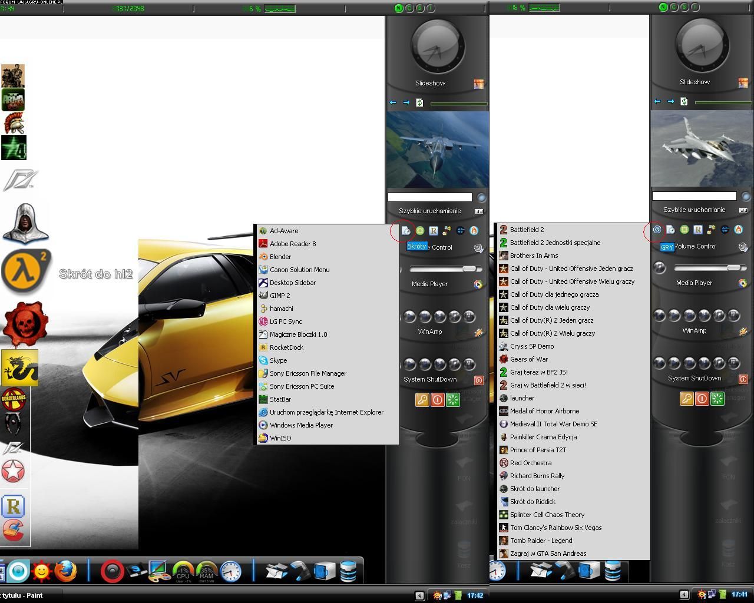This screenshot has width=754, height=603.
Task: Open the Gears of War red skull desktop icon
Action: point(25,324)
